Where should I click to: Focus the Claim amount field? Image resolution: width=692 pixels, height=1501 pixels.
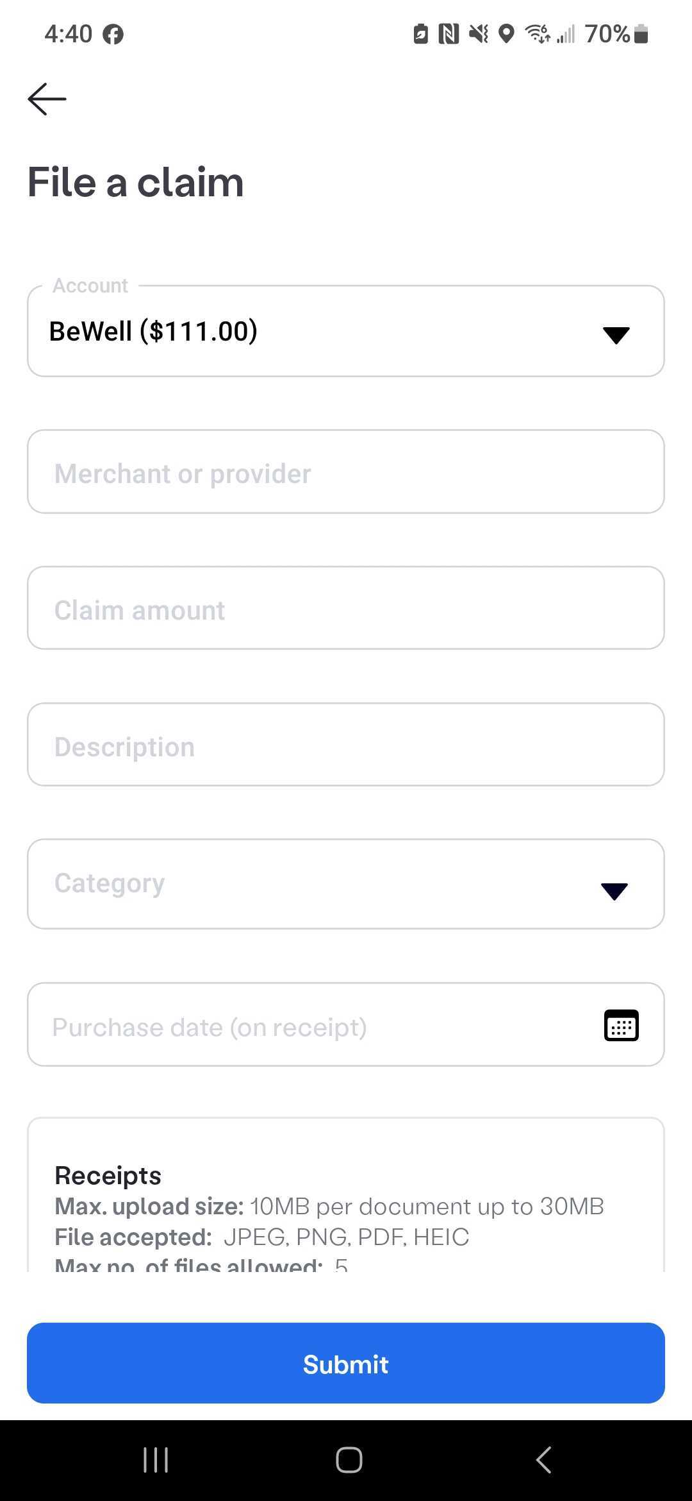coord(346,608)
